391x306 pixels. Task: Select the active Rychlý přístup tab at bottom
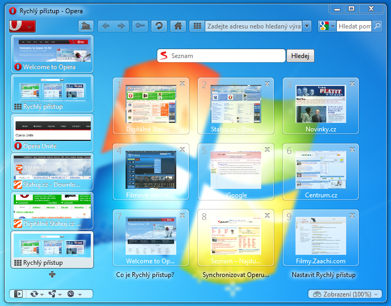point(52,250)
